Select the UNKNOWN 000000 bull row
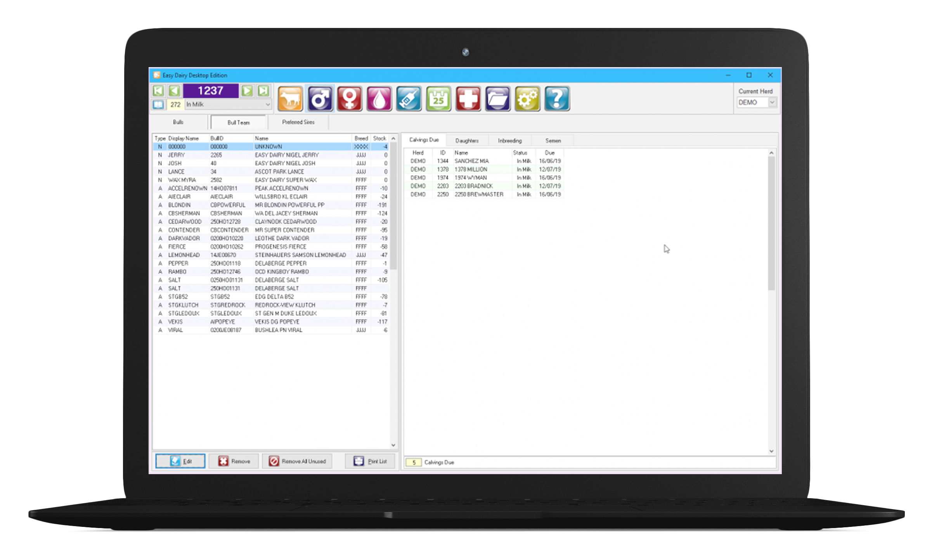Screen dimensions: 944x556 271,147
